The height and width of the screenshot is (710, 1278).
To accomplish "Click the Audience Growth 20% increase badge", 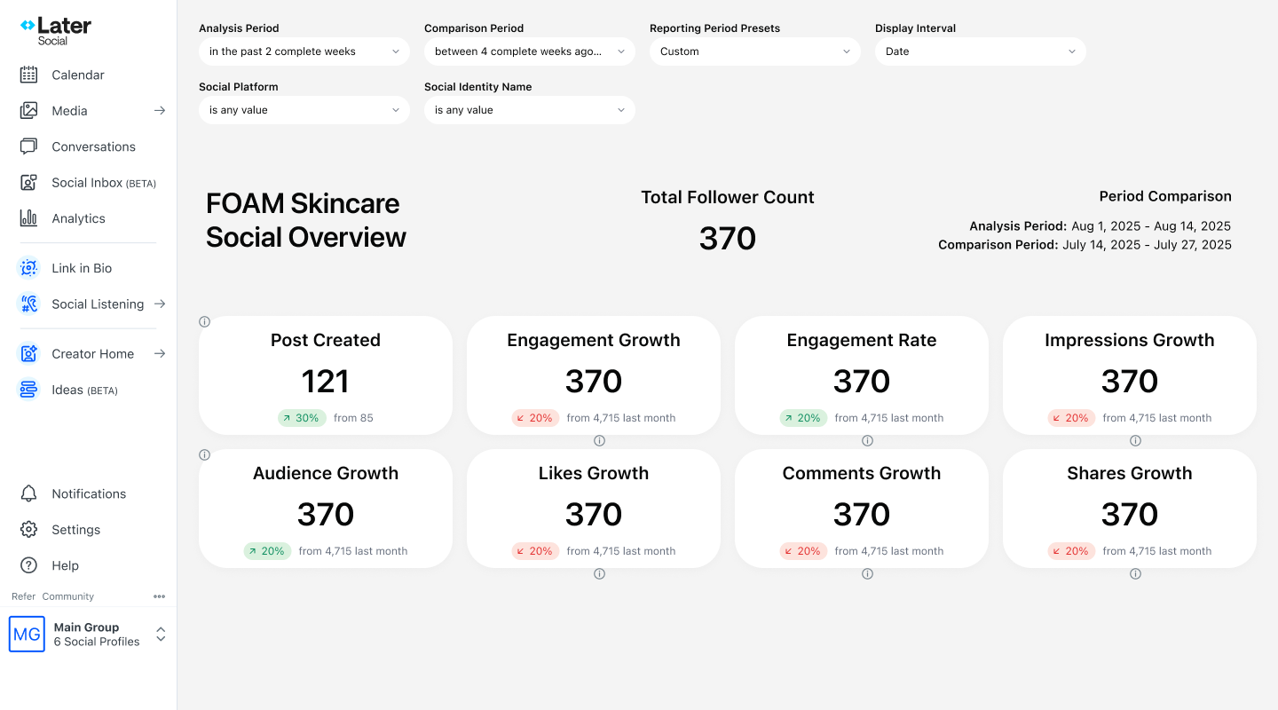I will 267,551.
